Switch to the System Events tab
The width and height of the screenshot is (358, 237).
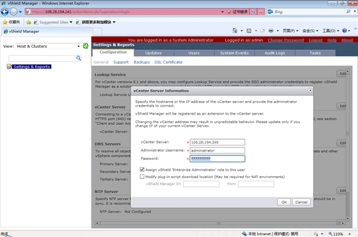tap(234, 53)
